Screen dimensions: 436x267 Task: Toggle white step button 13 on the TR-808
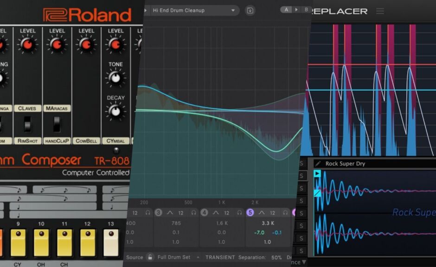coord(111,242)
